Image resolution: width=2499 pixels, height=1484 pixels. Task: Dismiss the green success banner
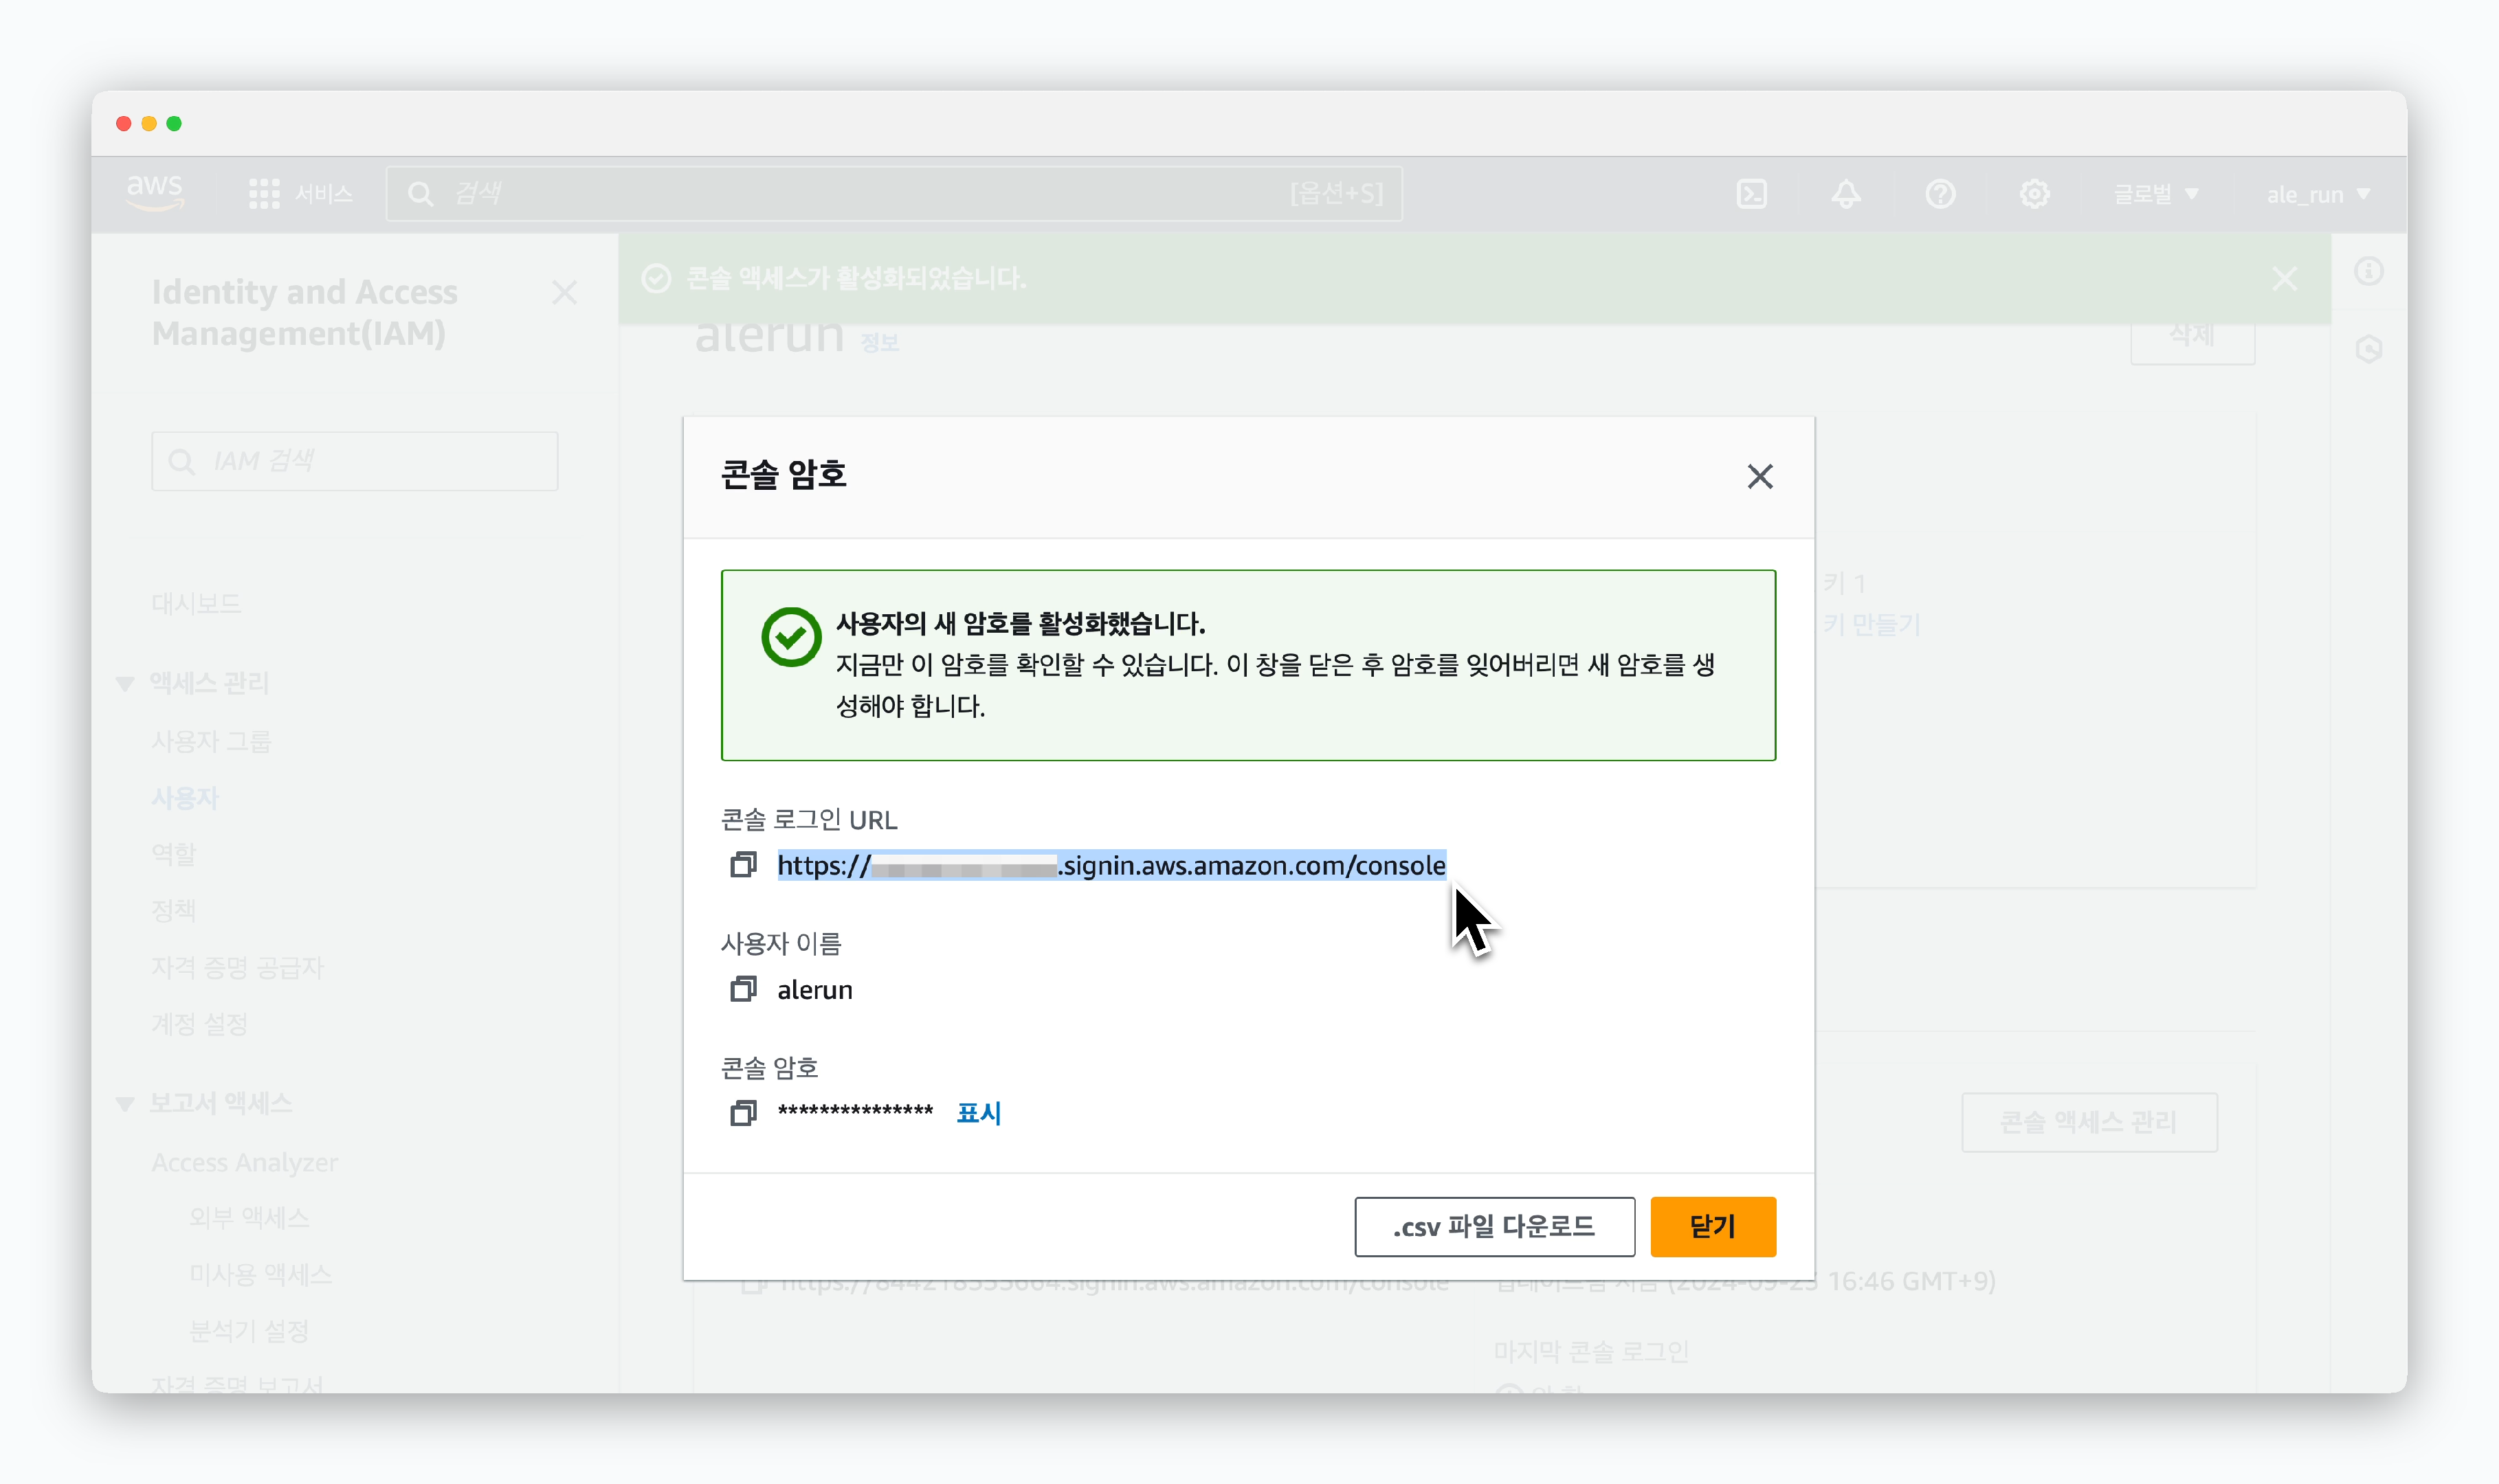tap(2284, 278)
